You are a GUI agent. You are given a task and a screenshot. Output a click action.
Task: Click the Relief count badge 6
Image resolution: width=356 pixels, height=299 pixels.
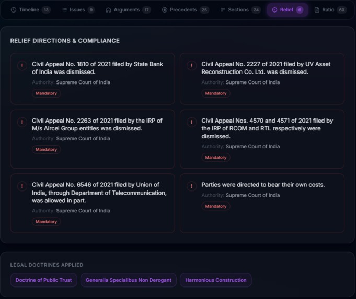coord(300,10)
